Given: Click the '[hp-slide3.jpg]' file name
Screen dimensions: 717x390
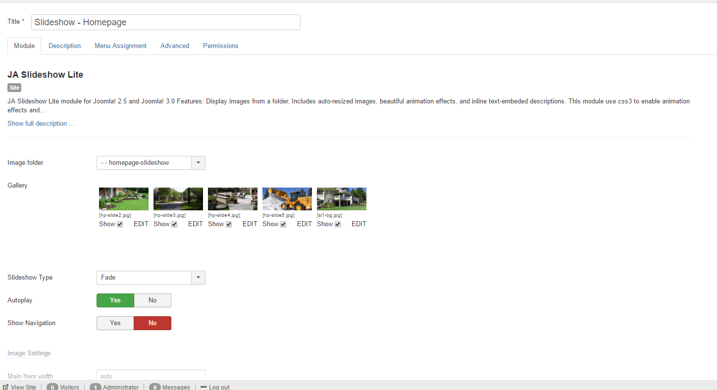Looking at the screenshot, I should pyautogui.click(x=169, y=215).
